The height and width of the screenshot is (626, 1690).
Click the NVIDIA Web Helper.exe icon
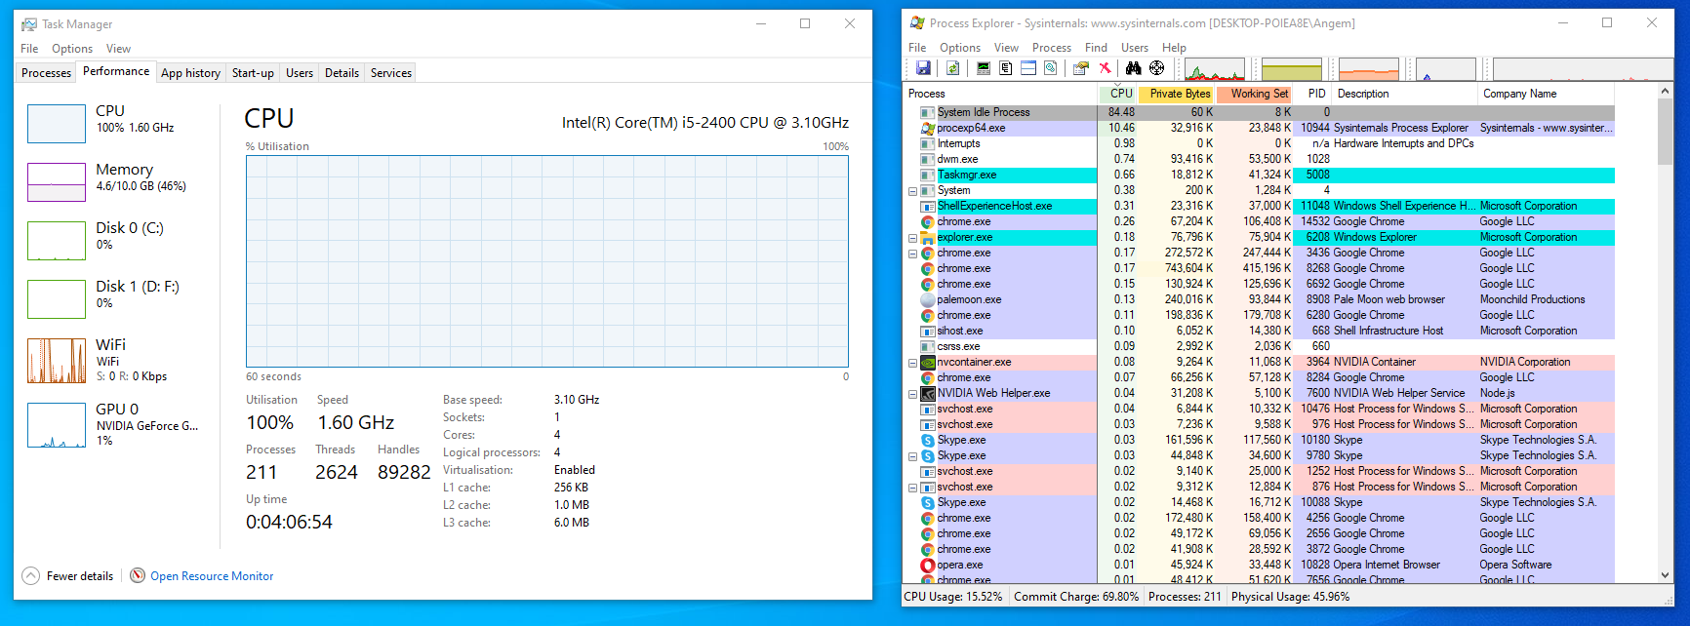928,393
